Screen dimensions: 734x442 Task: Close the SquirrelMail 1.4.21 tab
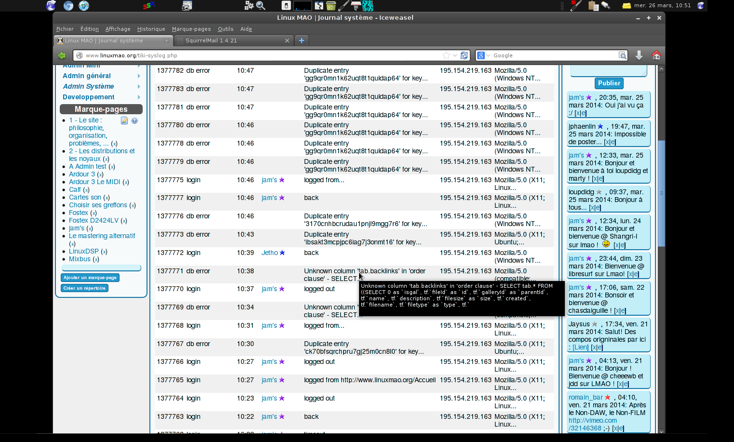[287, 40]
